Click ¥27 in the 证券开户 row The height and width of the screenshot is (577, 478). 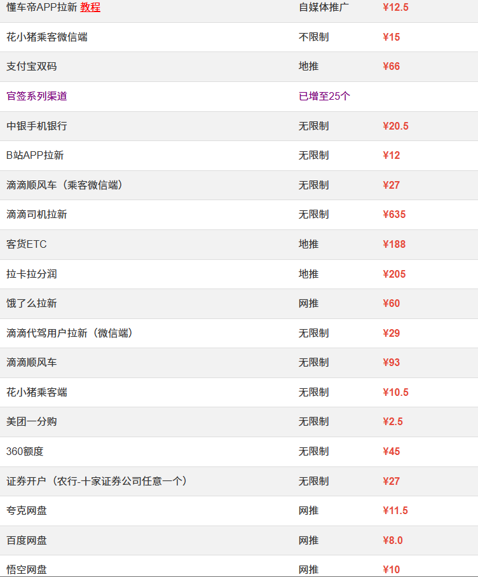391,481
